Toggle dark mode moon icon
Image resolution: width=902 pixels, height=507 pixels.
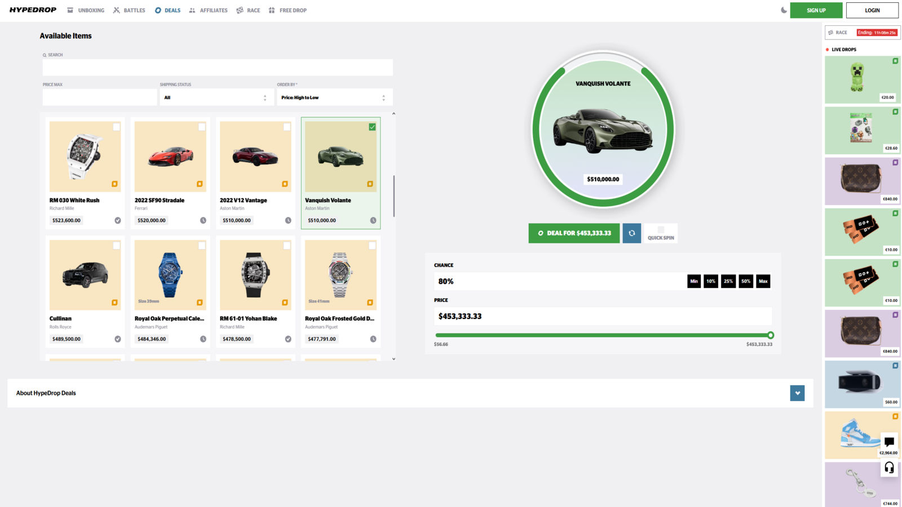click(x=784, y=10)
